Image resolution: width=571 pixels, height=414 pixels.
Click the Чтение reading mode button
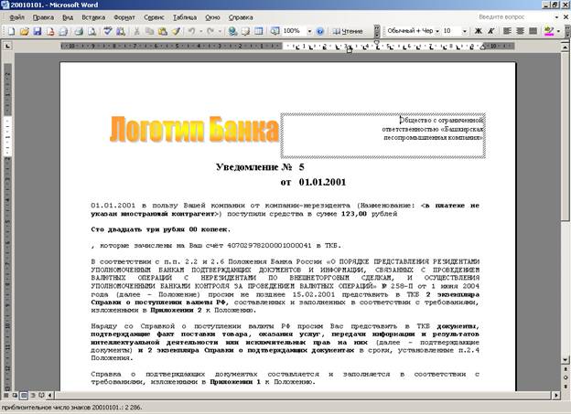[346, 31]
